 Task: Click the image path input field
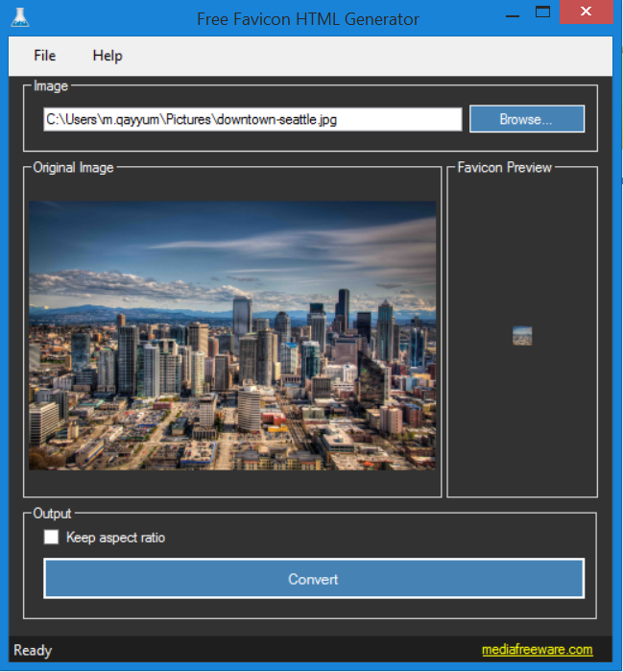(x=252, y=119)
